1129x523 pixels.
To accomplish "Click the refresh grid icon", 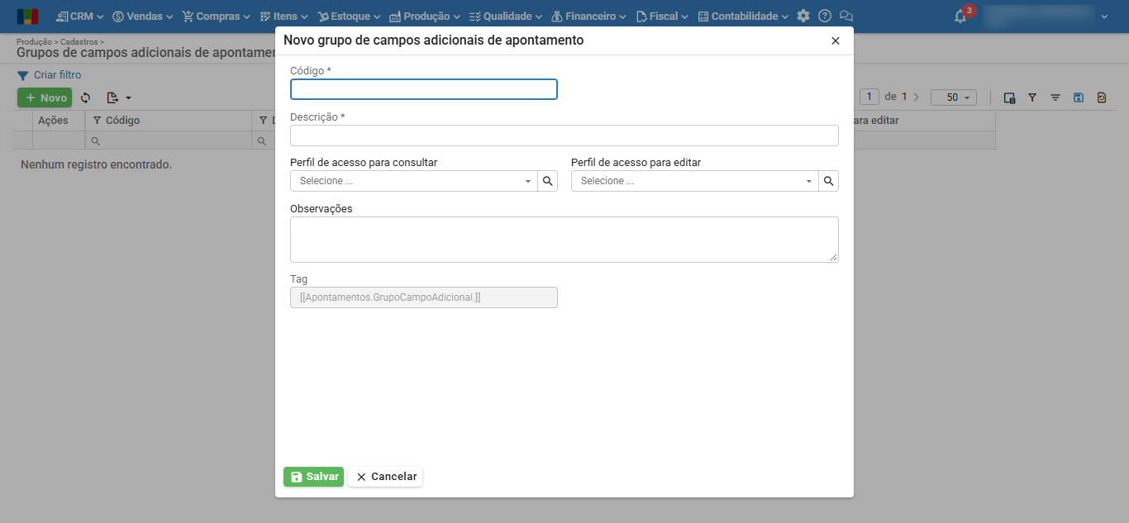I will tap(85, 97).
